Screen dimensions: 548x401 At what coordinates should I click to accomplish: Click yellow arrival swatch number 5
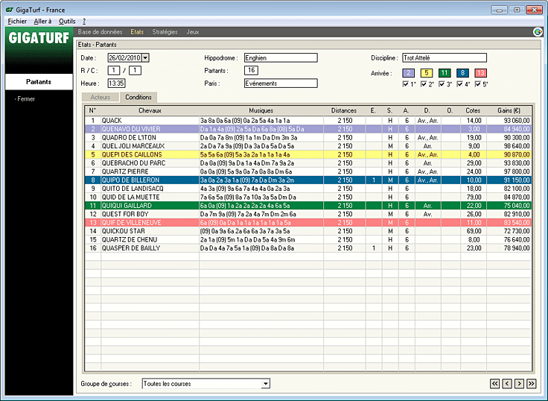pos(427,73)
